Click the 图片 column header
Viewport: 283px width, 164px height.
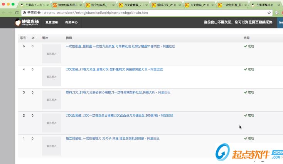[45, 38]
